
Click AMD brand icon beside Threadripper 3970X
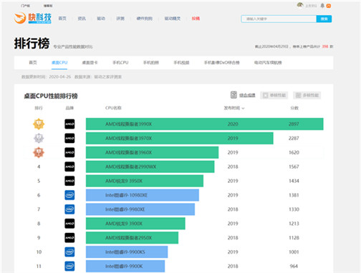tap(69, 138)
